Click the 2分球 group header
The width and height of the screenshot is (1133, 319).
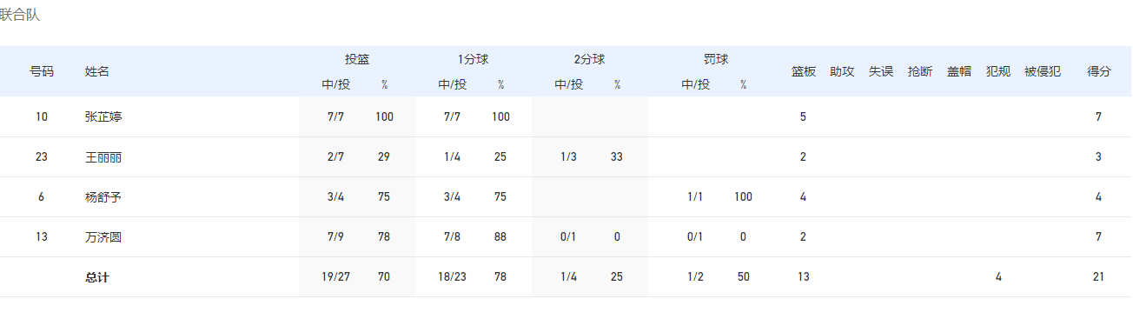(590, 59)
